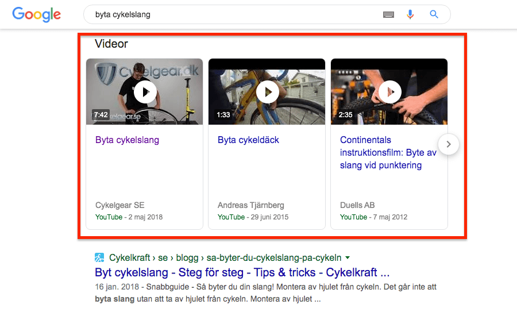
Task: Click the 1:33 duration badge
Action: [x=223, y=115]
